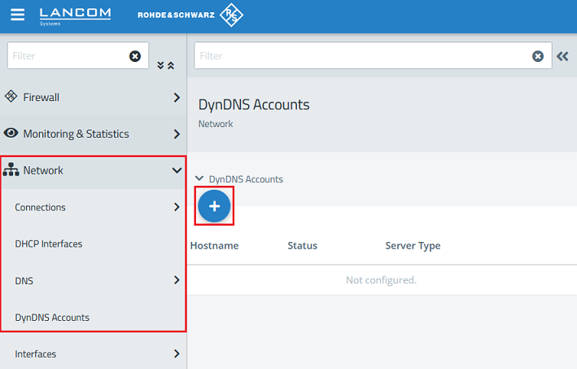
Task: Open DHCP Interfaces page
Action: coord(49,244)
